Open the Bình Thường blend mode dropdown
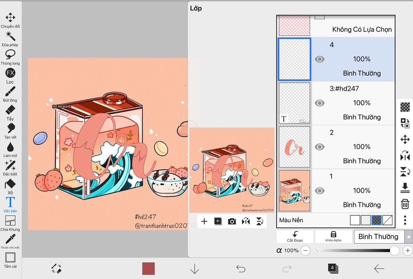 (378, 237)
